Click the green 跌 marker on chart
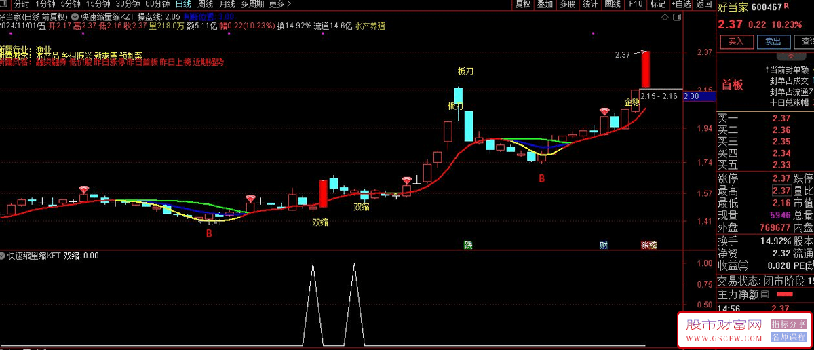This screenshot has width=814, height=350. click(468, 245)
